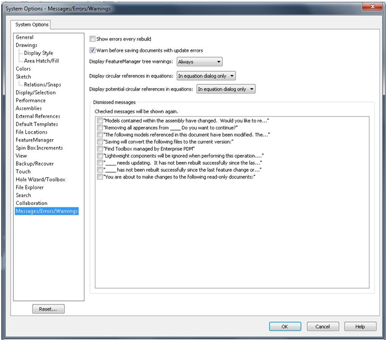Enable Show errors every rebuild checkbox
The image size is (387, 341).
[93, 39]
